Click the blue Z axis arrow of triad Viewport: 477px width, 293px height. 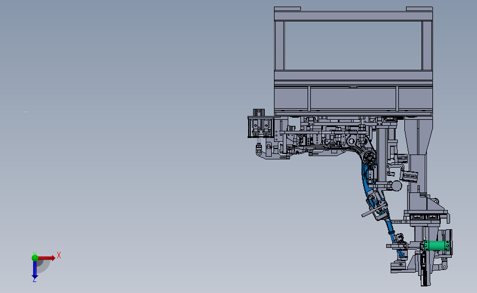pyautogui.click(x=35, y=270)
